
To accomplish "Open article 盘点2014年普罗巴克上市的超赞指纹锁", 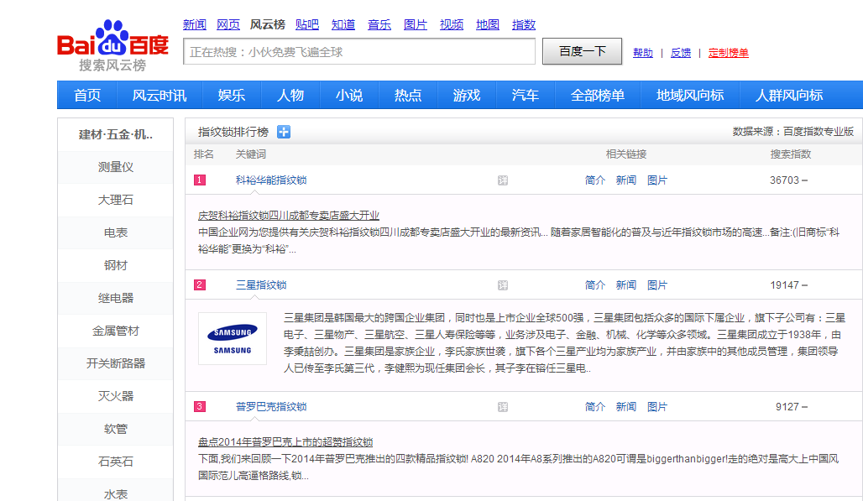I will (285, 442).
